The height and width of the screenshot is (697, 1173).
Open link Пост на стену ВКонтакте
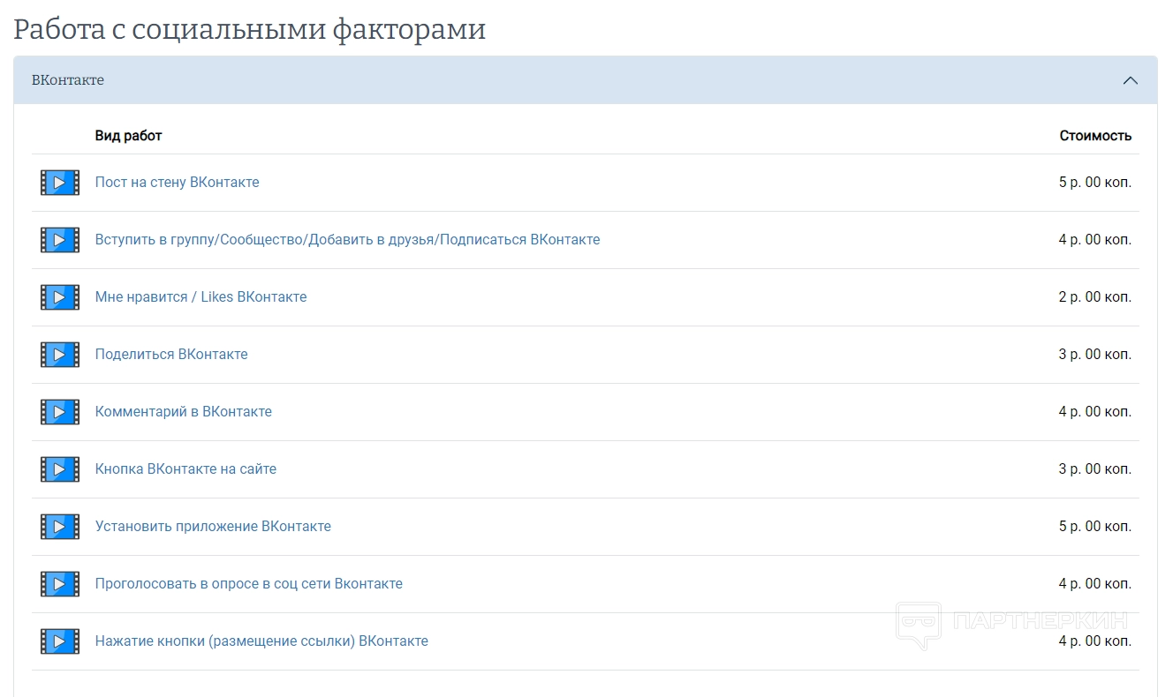pyautogui.click(x=178, y=183)
